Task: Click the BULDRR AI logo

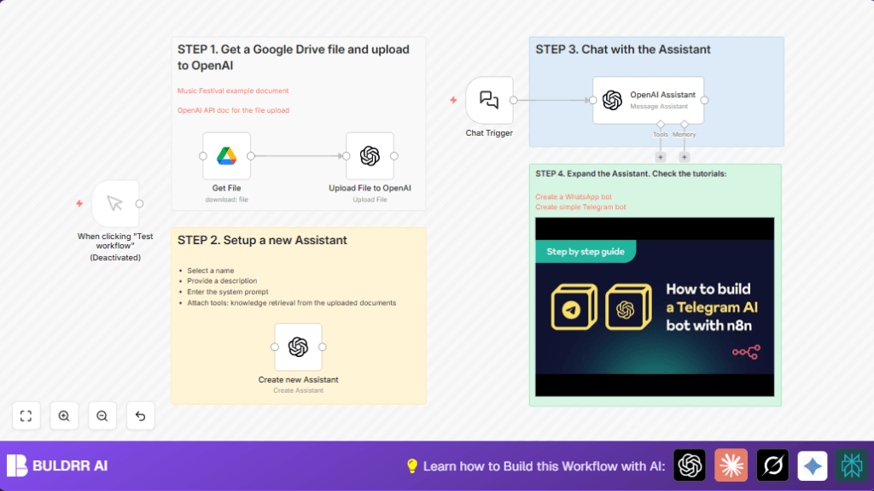Action: (x=57, y=465)
